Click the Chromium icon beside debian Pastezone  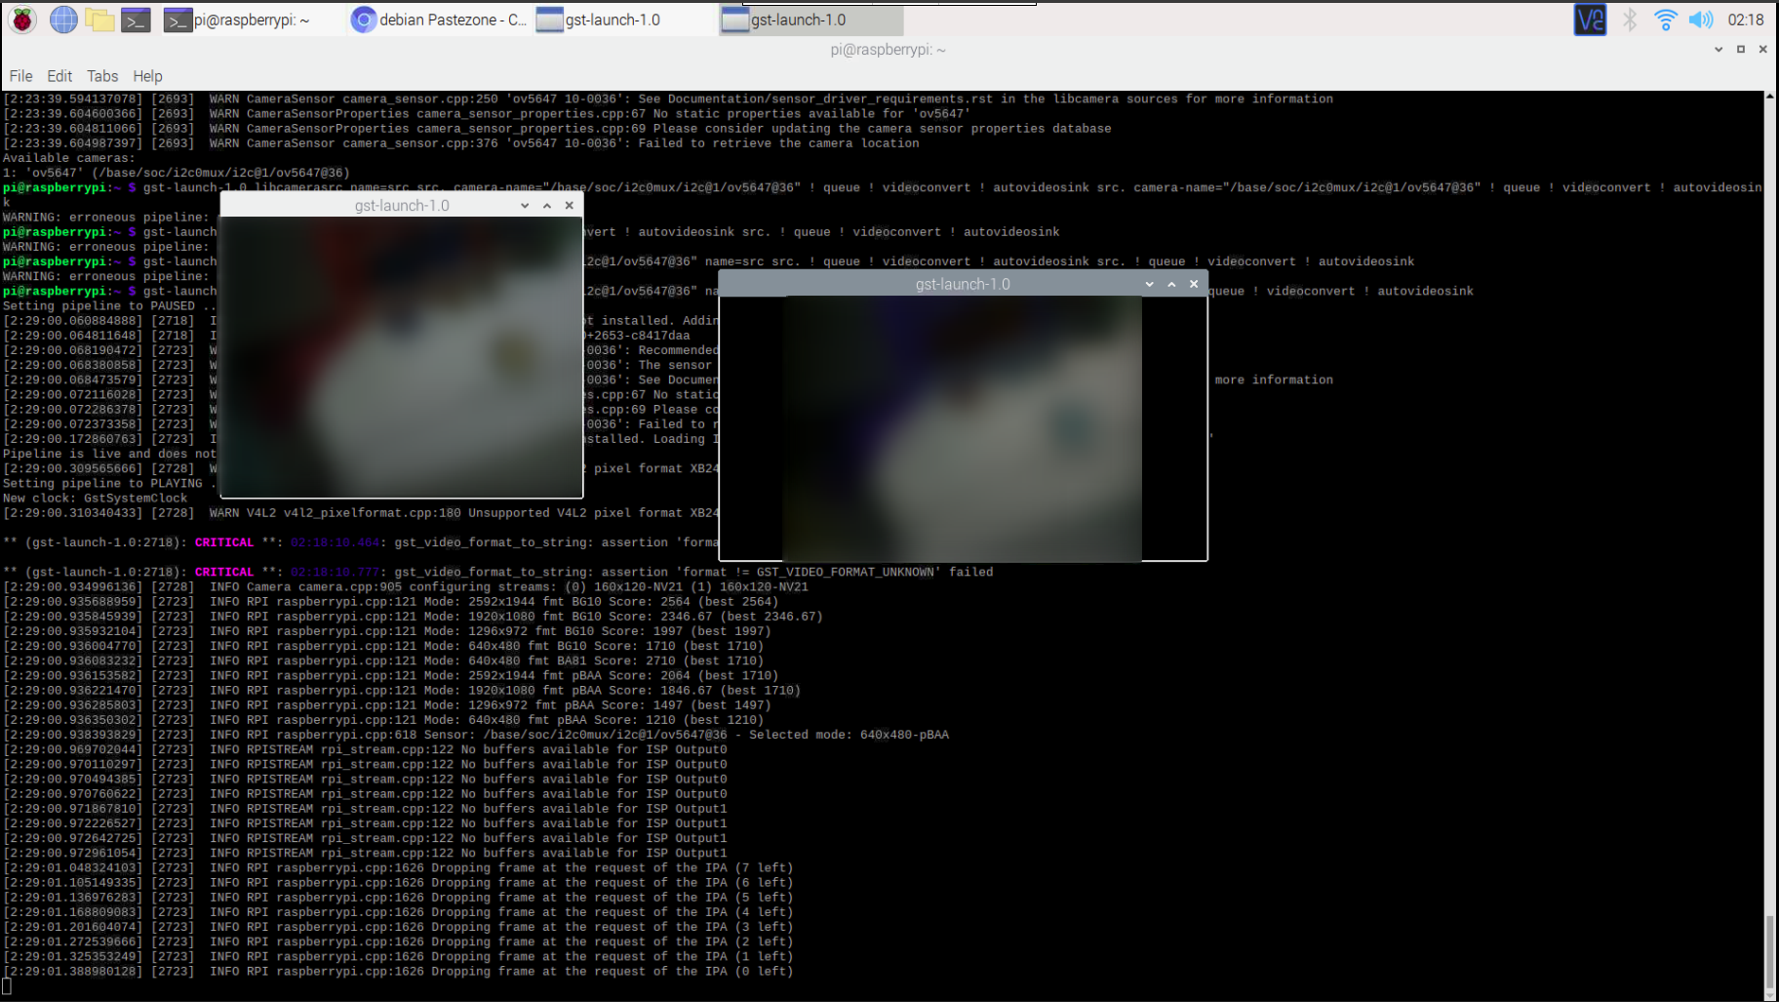pos(363,19)
